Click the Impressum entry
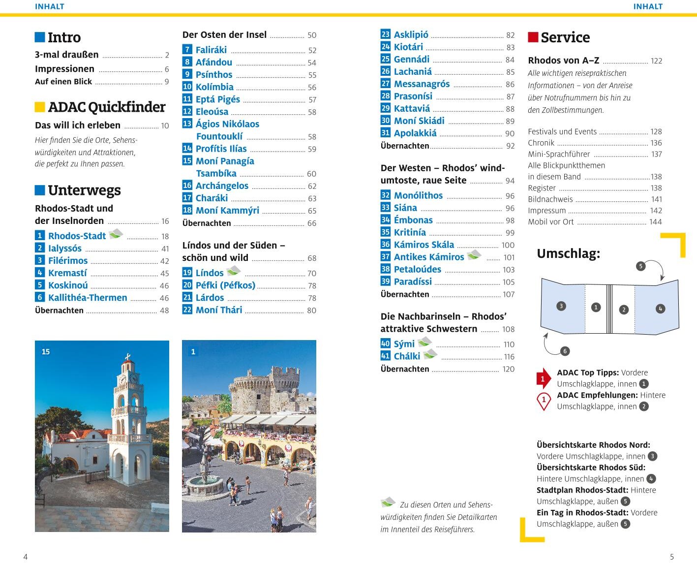697x563 pixels. tap(595, 211)
